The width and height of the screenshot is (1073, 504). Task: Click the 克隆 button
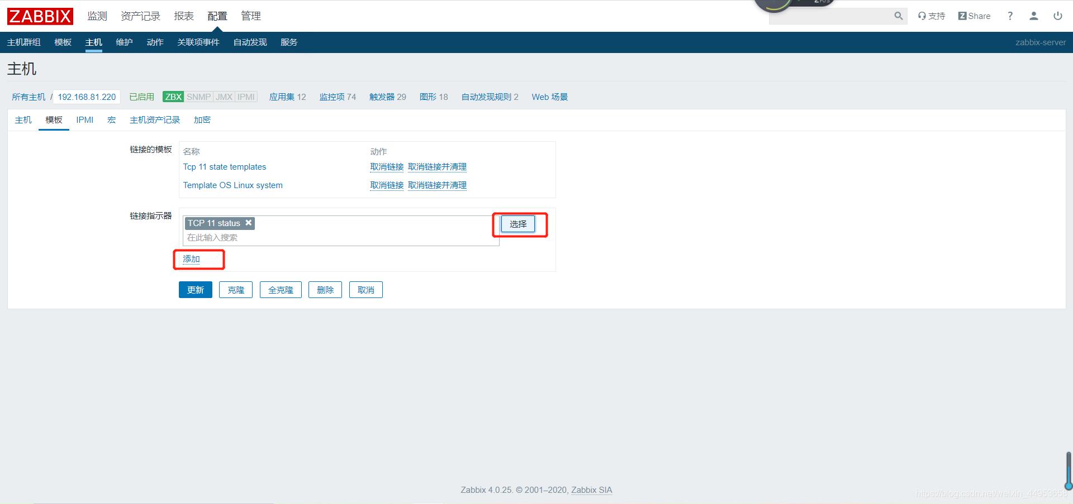236,290
